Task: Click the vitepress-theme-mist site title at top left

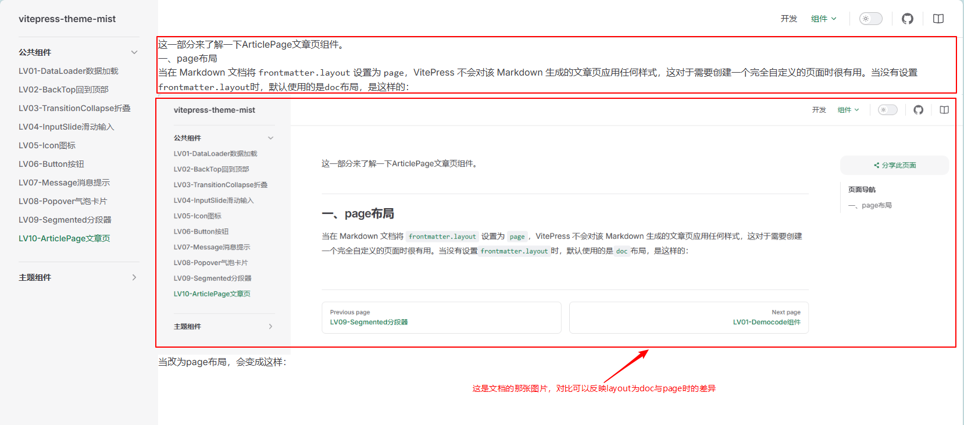Action: pyautogui.click(x=67, y=19)
